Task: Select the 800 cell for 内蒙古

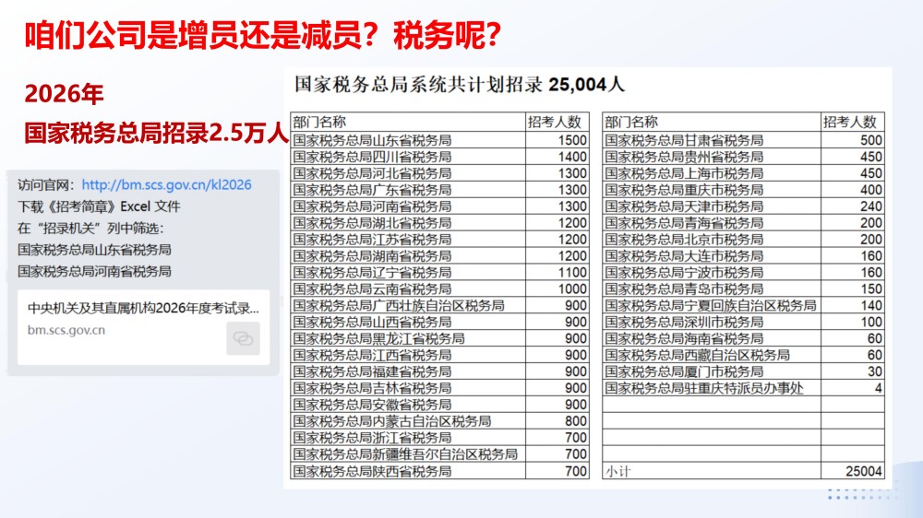Action: coord(557,420)
